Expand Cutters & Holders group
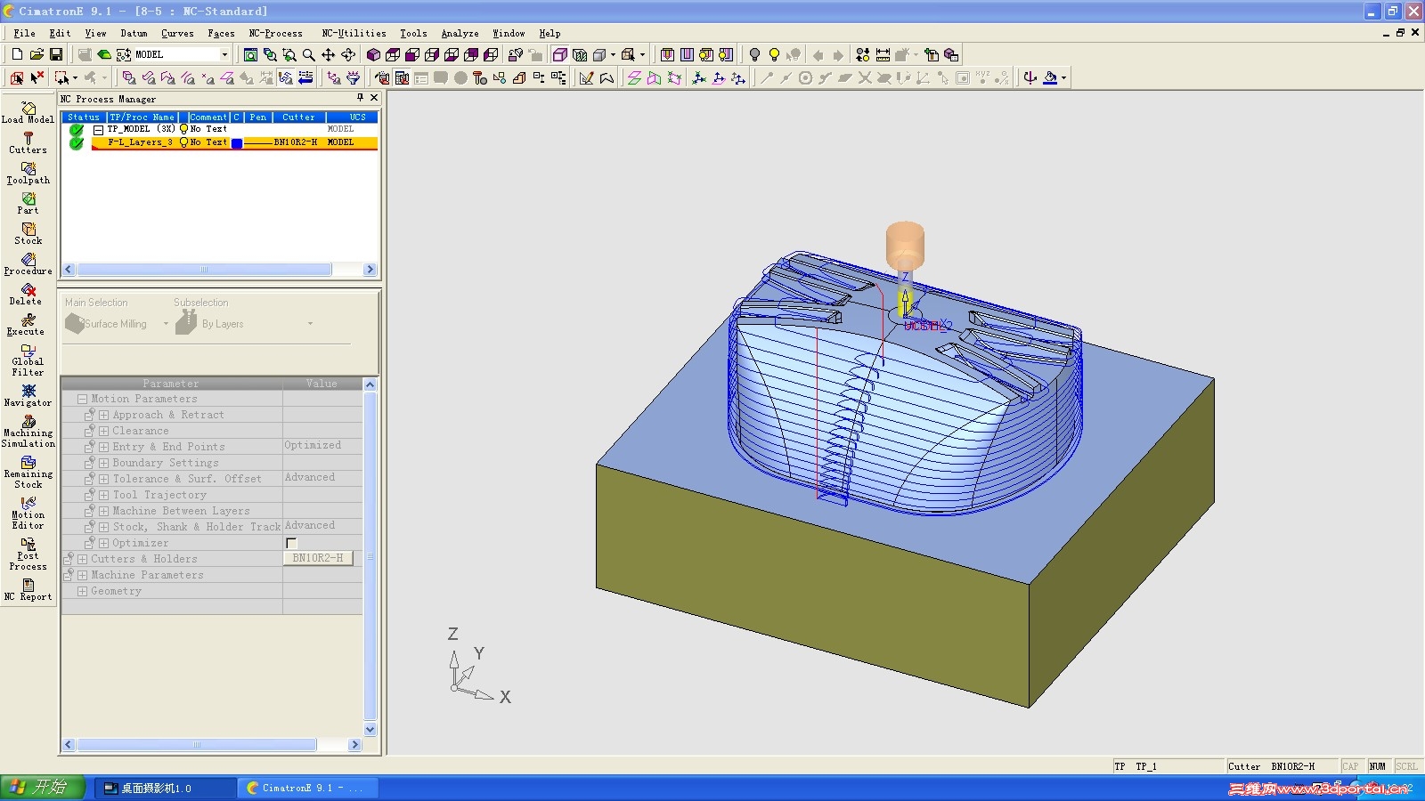 click(82, 560)
